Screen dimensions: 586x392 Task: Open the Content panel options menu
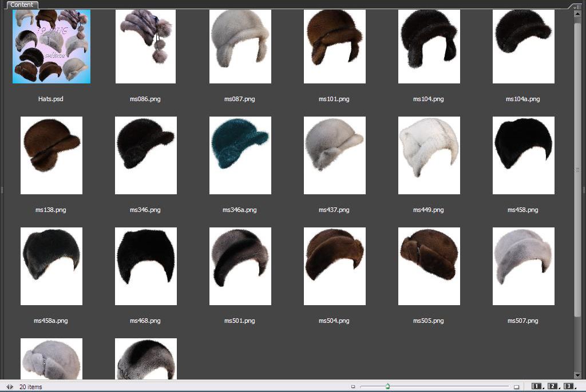[578, 6]
